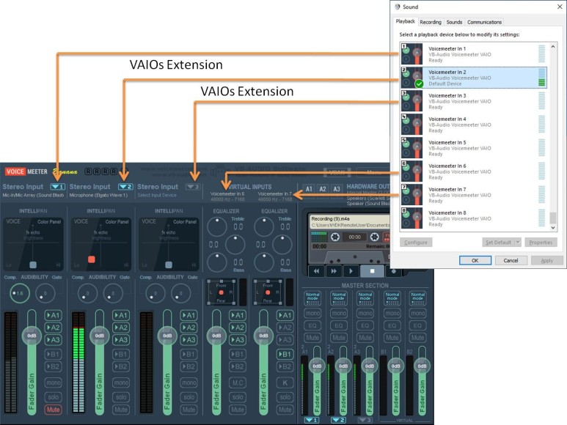Switch to the Communications tab

pos(484,22)
